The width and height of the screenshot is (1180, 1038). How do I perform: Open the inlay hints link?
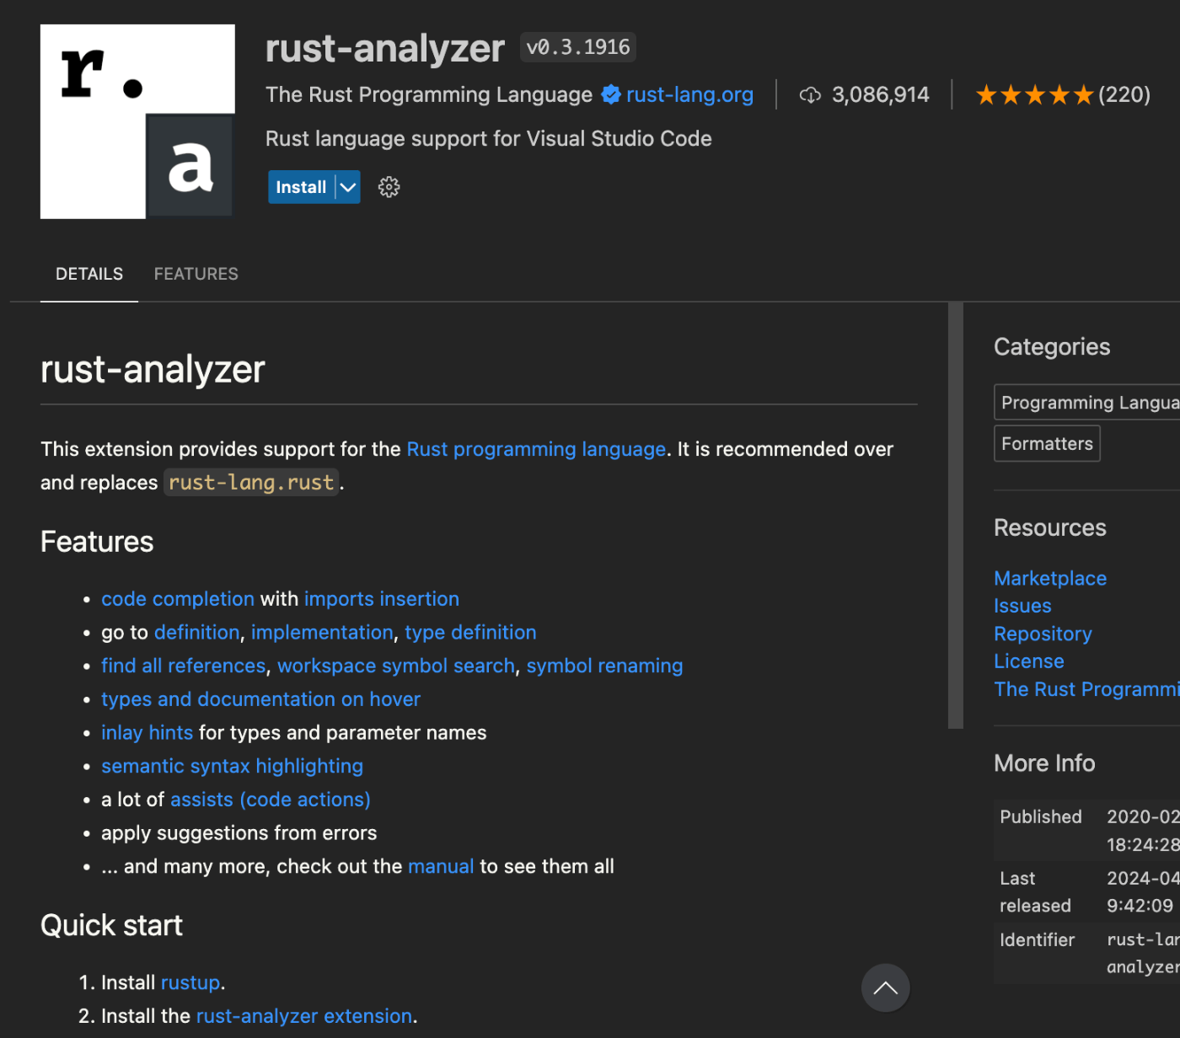coord(147,733)
